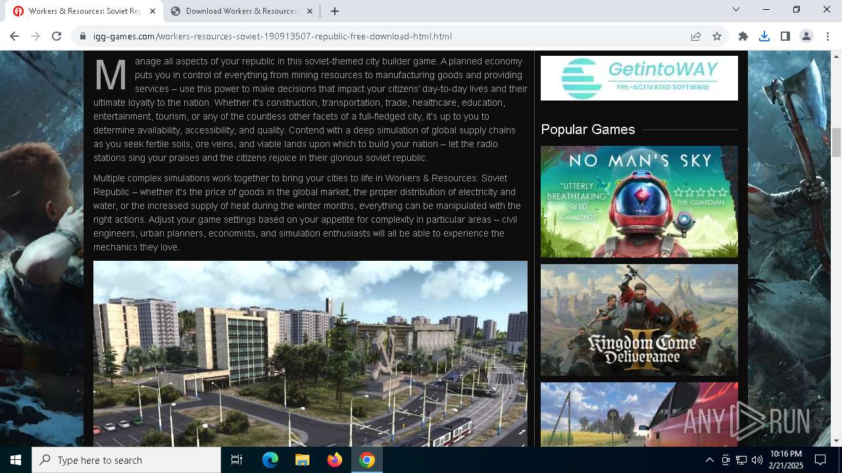Toggle the Chrome side panel
Image resolution: width=842 pixels, height=473 pixels.
785,36
